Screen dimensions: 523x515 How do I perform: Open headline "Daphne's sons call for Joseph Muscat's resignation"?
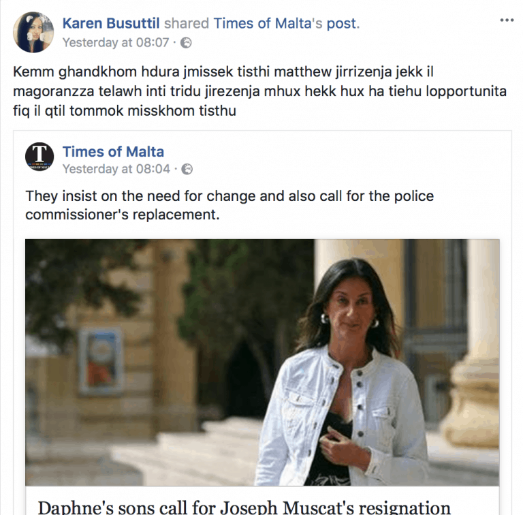point(244,508)
